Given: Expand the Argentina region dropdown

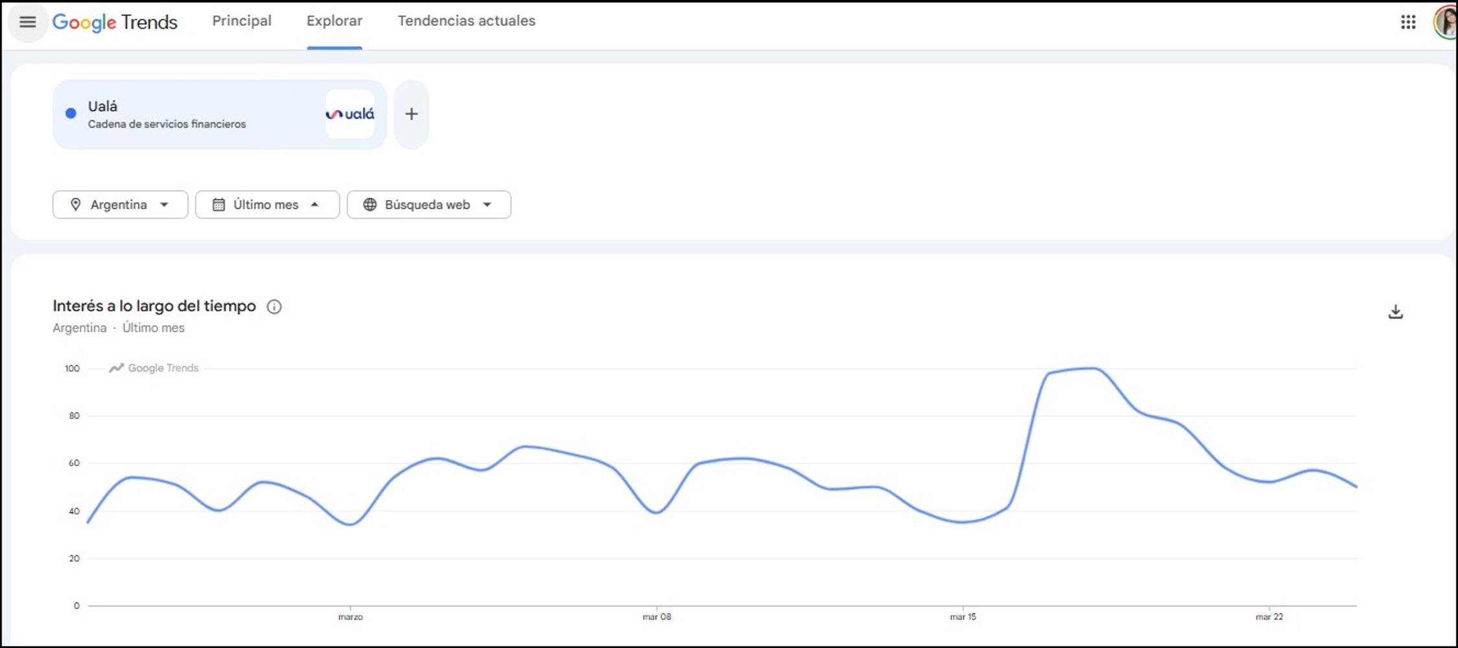Looking at the screenshot, I should coord(121,205).
